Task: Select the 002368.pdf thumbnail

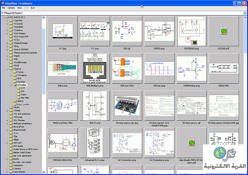Action: coord(224,31)
